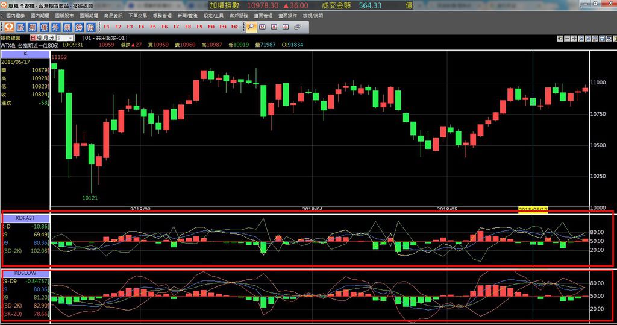This screenshot has width=617, height=325.
Task: Click the F11 shortcut button
Action: click(x=223, y=27)
